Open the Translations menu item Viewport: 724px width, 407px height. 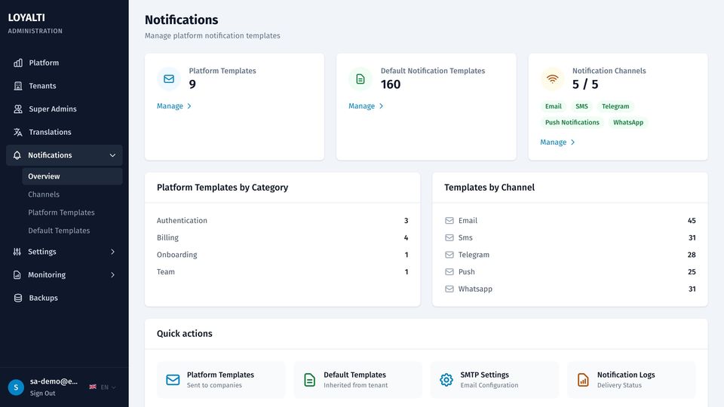coord(64,132)
